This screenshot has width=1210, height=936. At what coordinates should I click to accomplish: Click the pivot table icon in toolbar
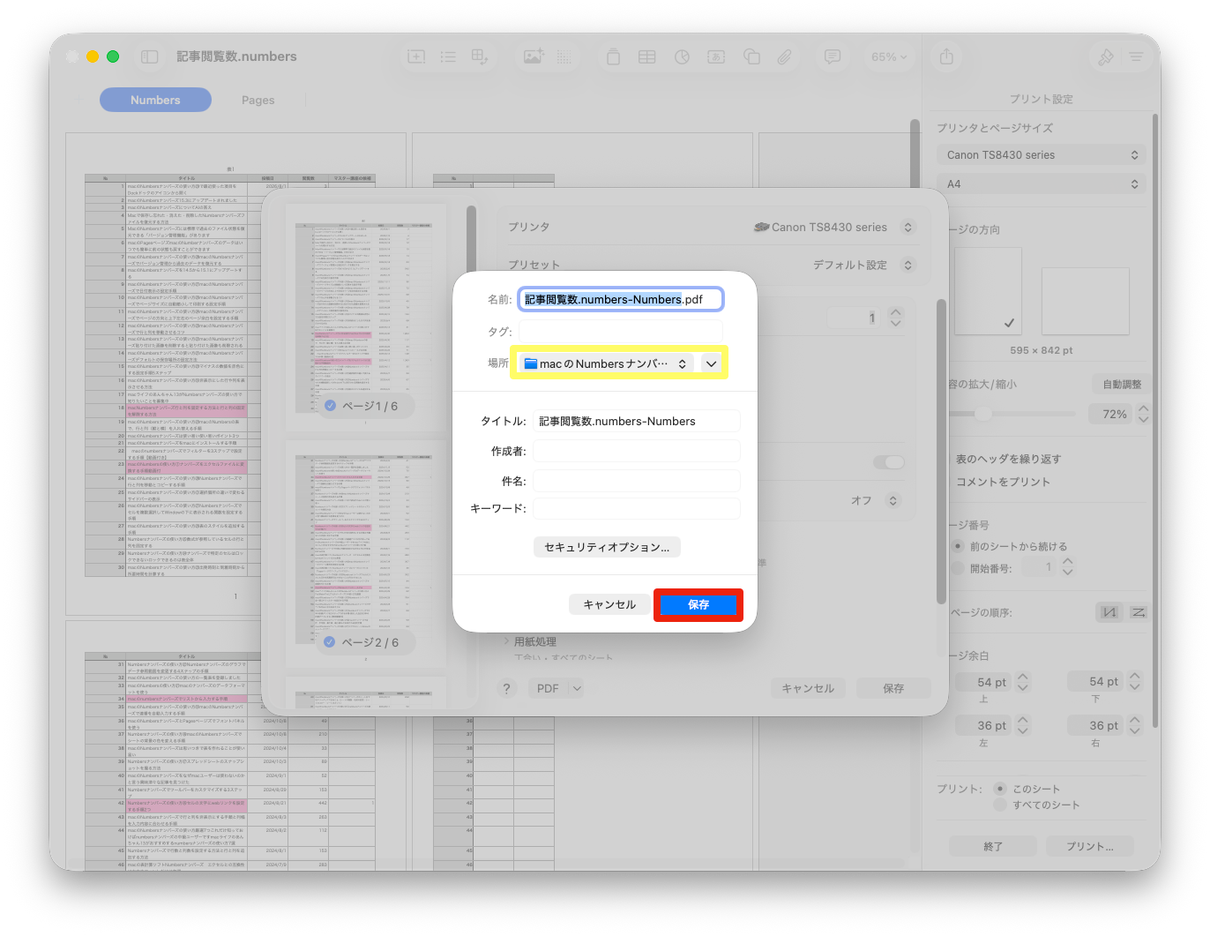pyautogui.click(x=480, y=56)
